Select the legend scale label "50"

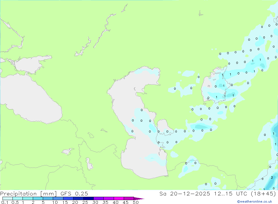136,202
